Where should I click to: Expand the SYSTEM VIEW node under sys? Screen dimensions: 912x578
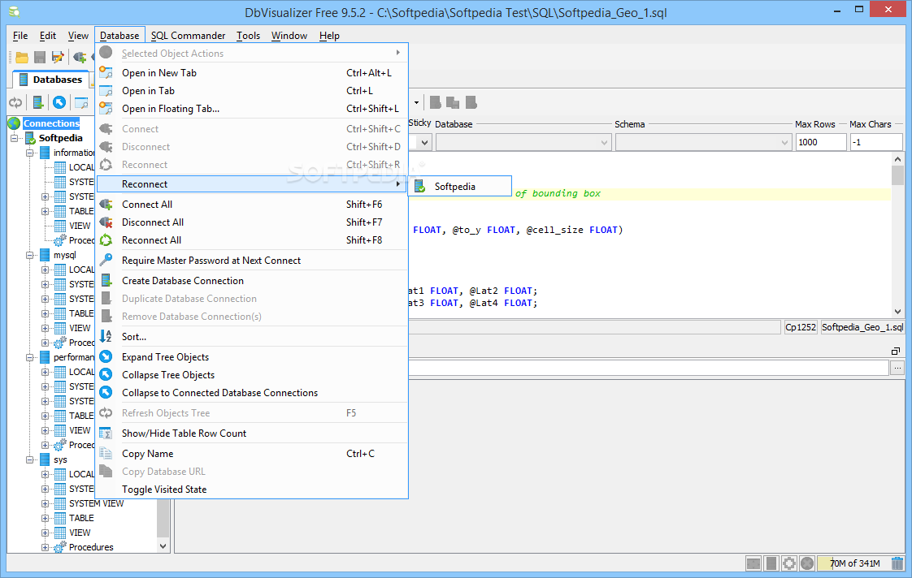click(x=45, y=503)
